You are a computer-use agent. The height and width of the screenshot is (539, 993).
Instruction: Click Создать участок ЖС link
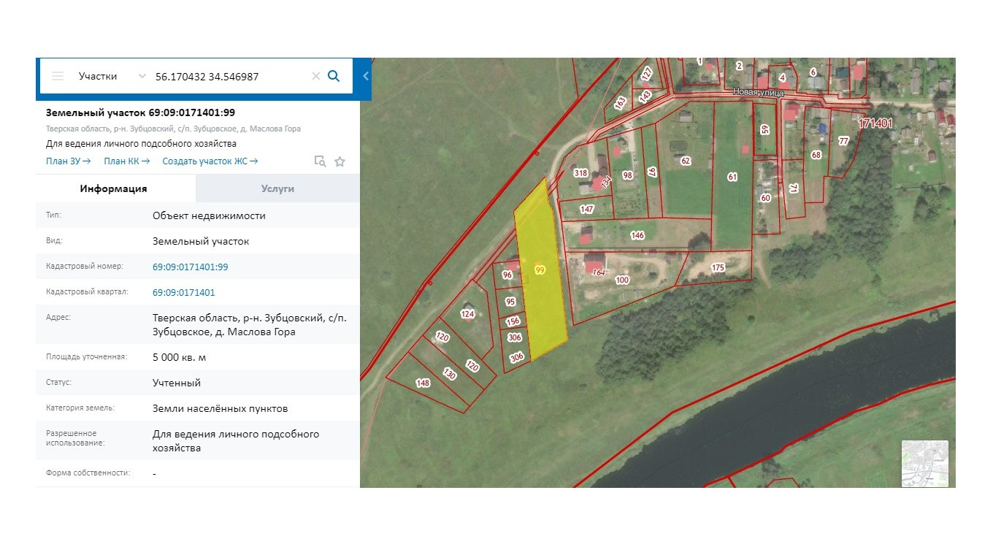tap(210, 161)
